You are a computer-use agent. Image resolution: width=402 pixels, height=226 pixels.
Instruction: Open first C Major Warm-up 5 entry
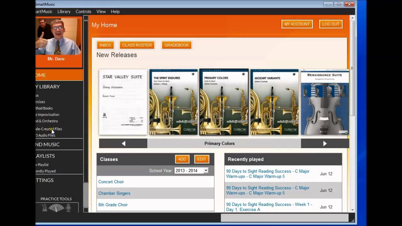pyautogui.click(x=268, y=174)
